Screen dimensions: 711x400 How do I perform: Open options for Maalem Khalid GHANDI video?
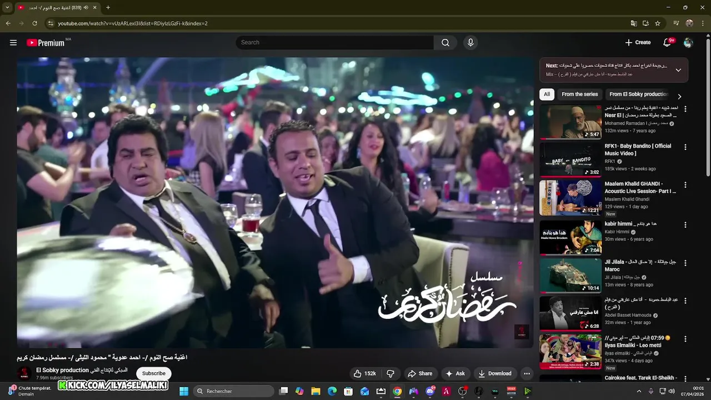click(x=685, y=185)
